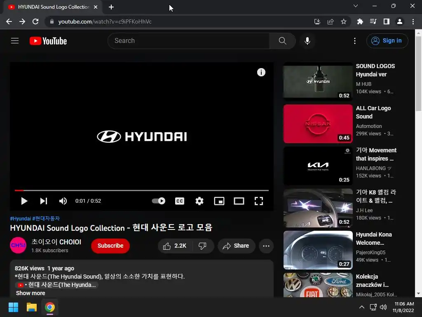The width and height of the screenshot is (422, 317).
Task: Focus the YouTube search field
Action: point(189,41)
